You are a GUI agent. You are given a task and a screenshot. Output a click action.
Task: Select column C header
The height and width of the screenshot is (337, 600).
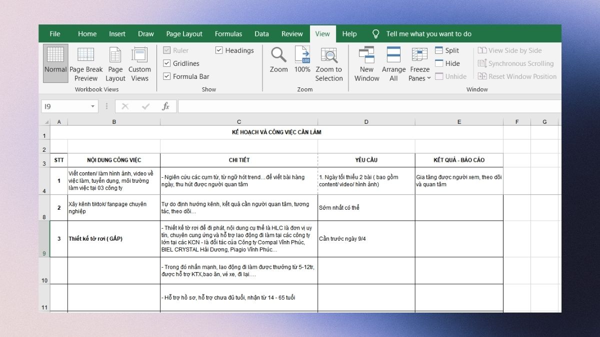click(239, 122)
